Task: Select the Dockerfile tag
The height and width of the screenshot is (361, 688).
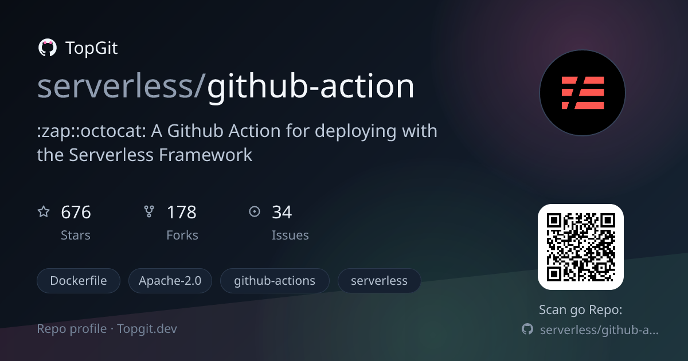Action: pyautogui.click(x=79, y=281)
